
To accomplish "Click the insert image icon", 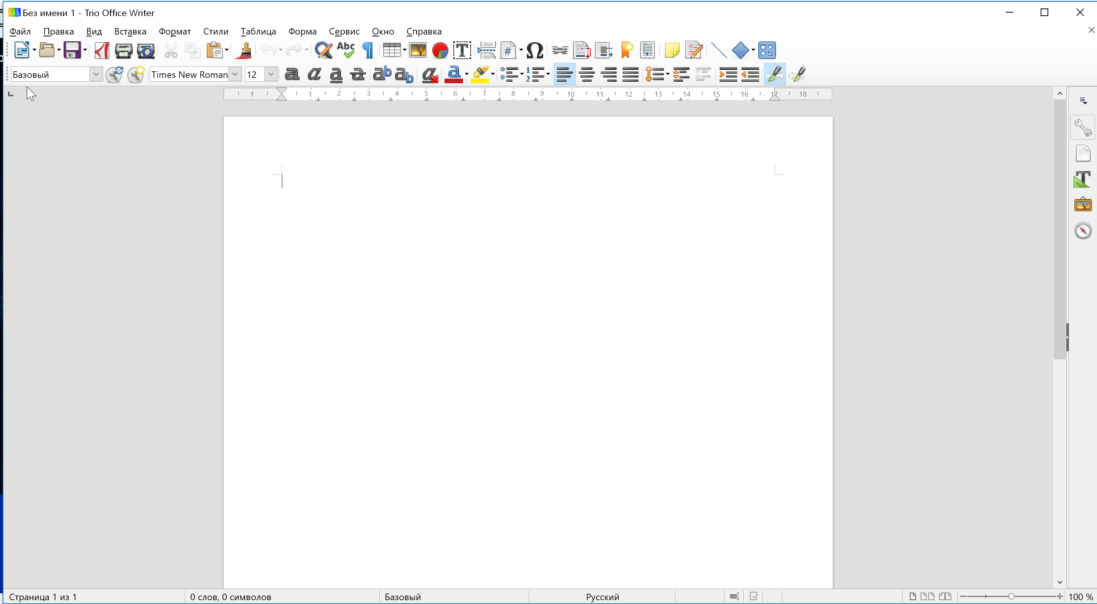I will tap(417, 49).
